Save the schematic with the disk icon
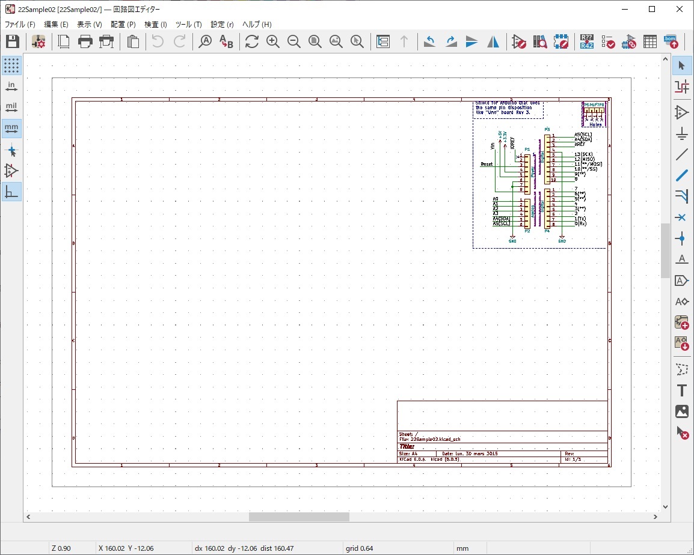694x555 pixels. [11, 41]
